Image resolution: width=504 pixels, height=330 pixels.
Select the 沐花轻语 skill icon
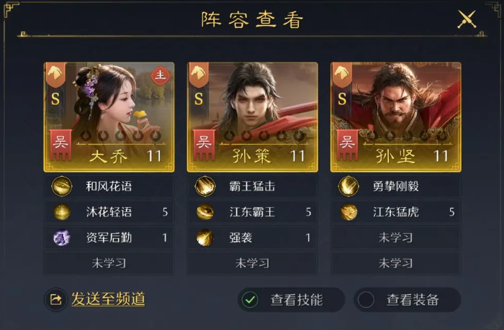pyautogui.click(x=62, y=212)
